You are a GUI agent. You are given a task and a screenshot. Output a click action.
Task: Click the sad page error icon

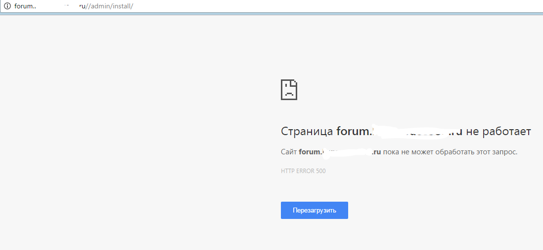289,90
